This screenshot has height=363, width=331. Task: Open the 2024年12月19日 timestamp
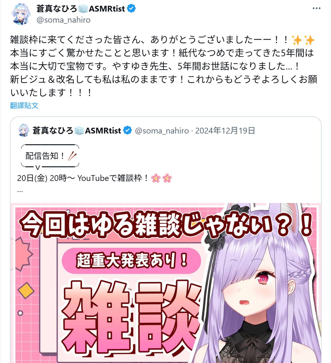point(225,131)
